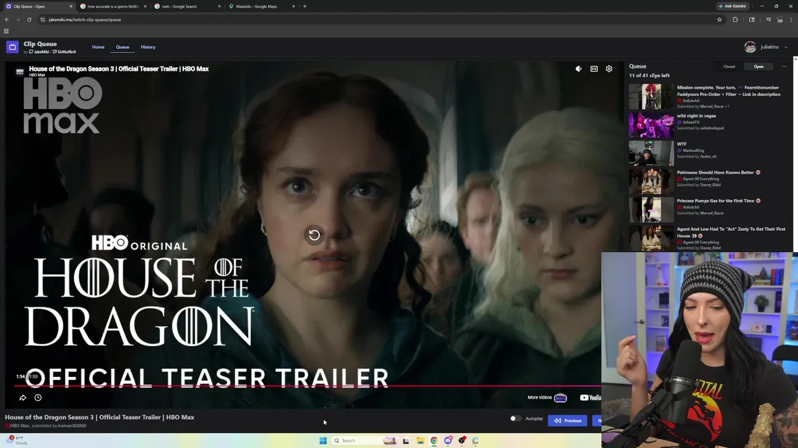Click the OBS Studio taskbar icon
Image resolution: width=798 pixels, height=448 pixels.
click(462, 441)
